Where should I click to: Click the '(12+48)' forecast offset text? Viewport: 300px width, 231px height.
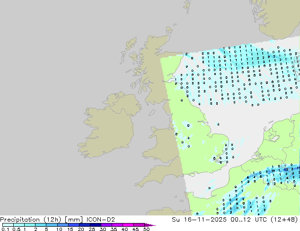(x=284, y=220)
